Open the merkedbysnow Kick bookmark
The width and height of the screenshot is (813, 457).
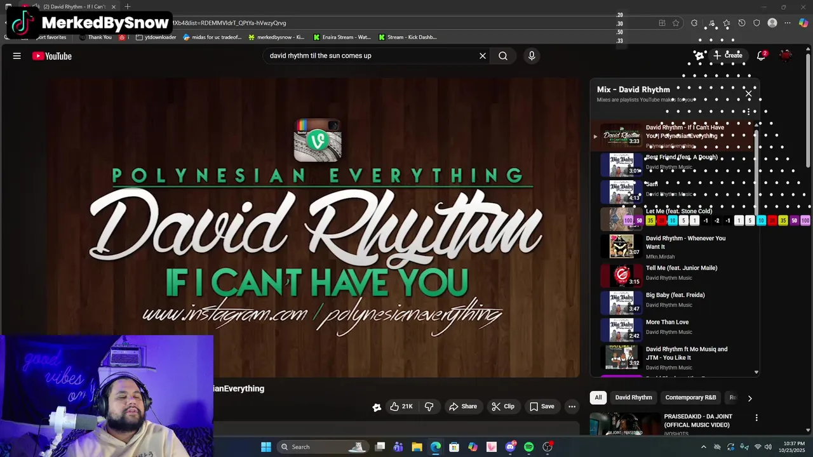pos(276,37)
